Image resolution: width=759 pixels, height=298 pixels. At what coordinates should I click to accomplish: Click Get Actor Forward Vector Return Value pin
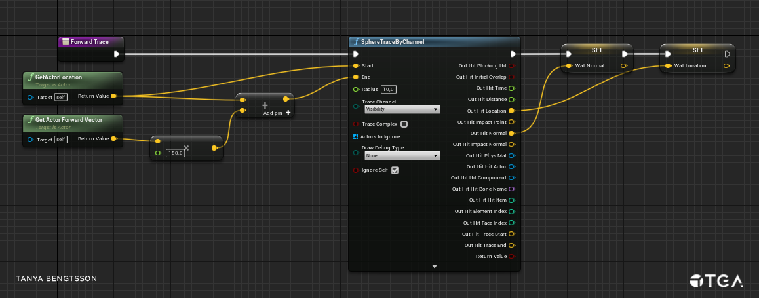(x=114, y=138)
